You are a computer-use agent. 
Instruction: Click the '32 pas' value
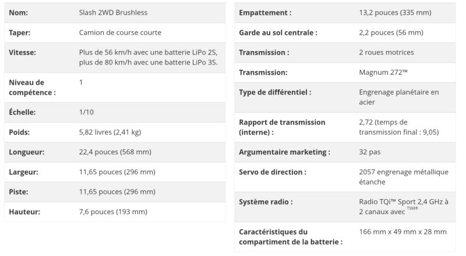(370, 152)
